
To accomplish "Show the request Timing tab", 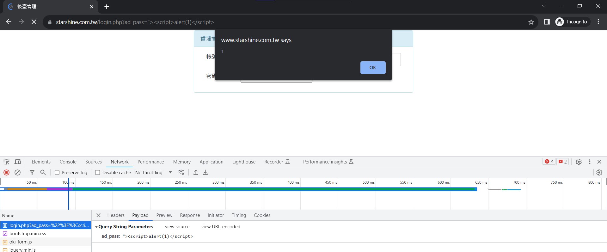I will tap(239, 215).
